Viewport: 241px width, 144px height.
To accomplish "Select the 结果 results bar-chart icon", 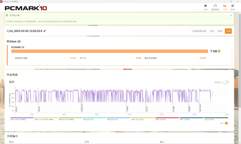I will (225, 6).
